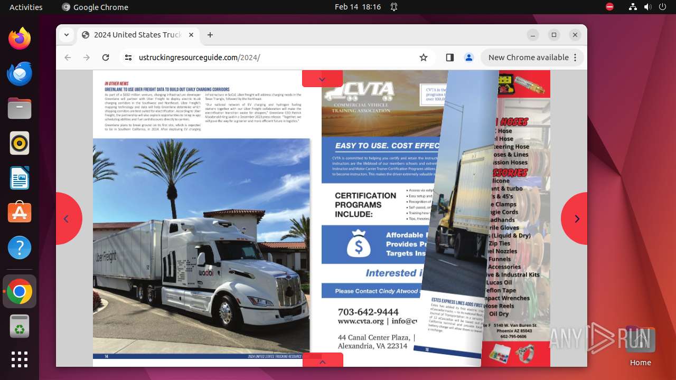
Task: Click phone number 703-642-9444
Action: 368,311
